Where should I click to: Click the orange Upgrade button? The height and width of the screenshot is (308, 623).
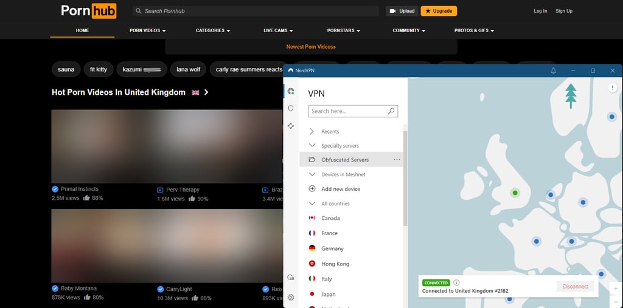point(439,11)
